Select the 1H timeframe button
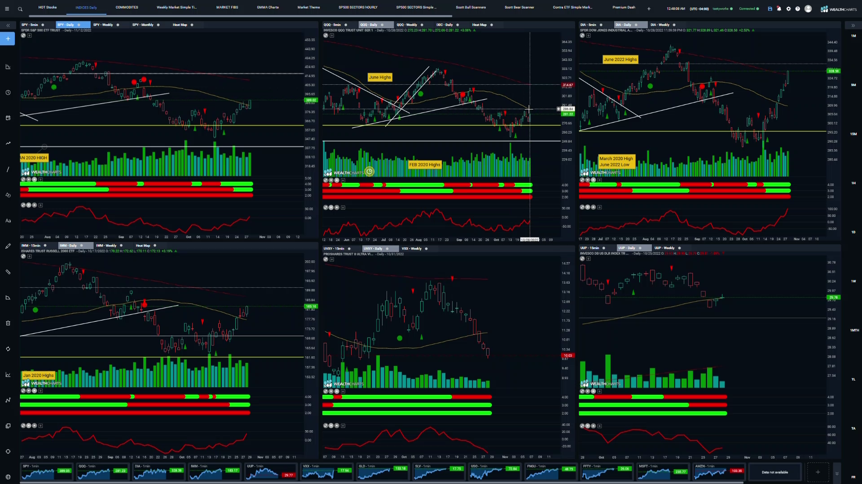This screenshot has width=862, height=484. tap(853, 183)
